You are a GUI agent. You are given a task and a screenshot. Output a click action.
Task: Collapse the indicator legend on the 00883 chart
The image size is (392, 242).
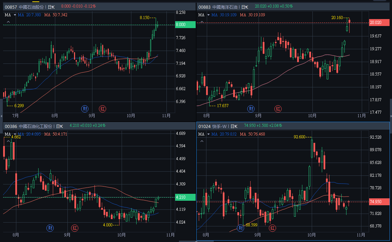pyautogui.click(x=202, y=22)
